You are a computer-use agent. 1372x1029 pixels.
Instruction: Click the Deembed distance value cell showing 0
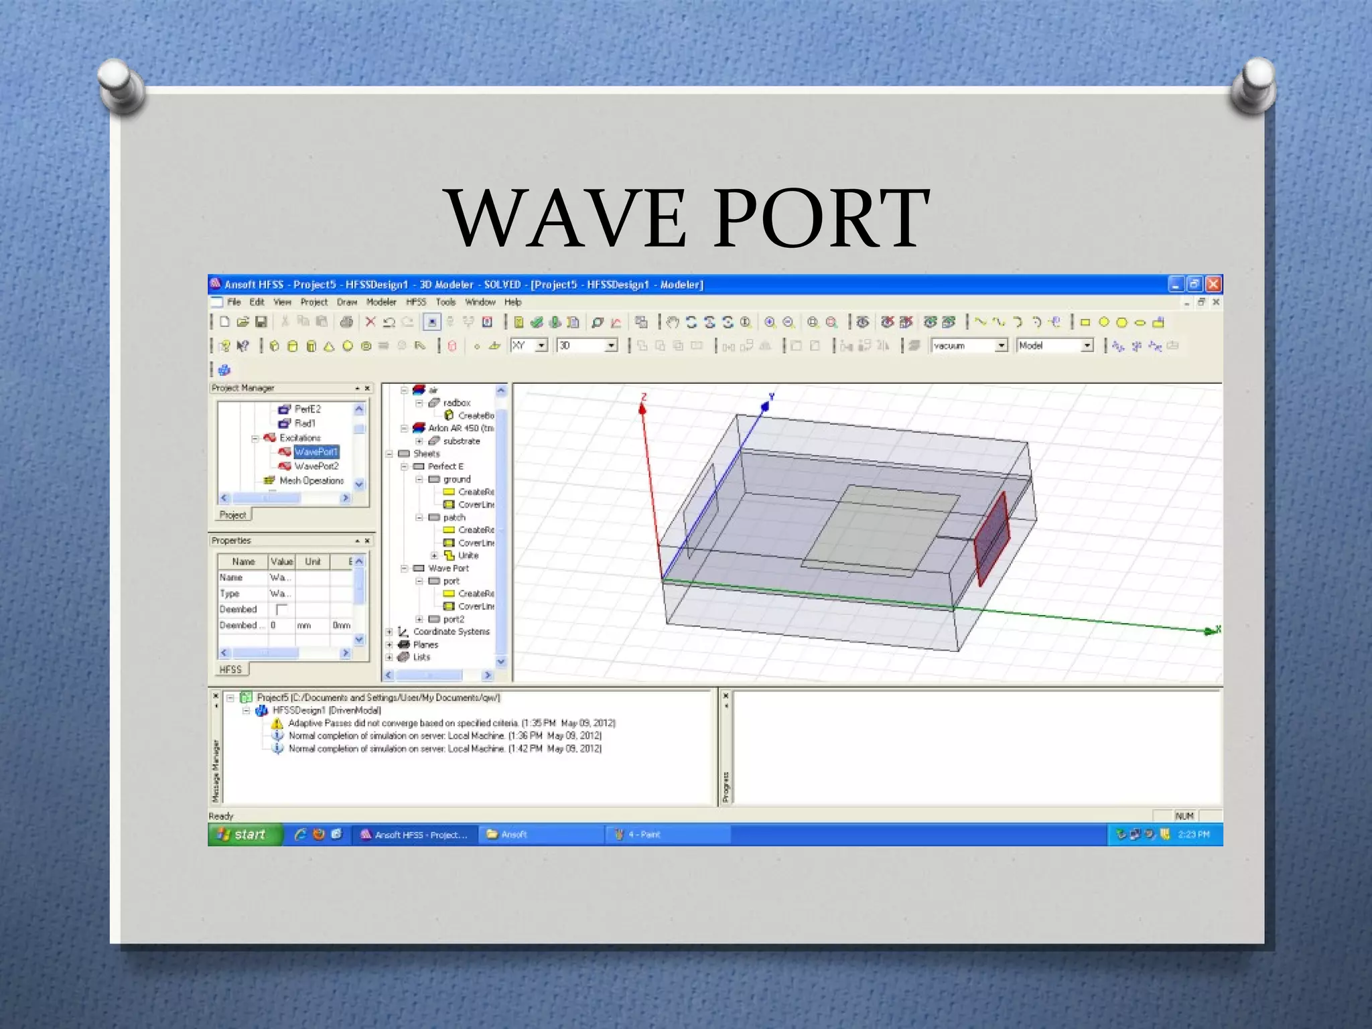(281, 625)
